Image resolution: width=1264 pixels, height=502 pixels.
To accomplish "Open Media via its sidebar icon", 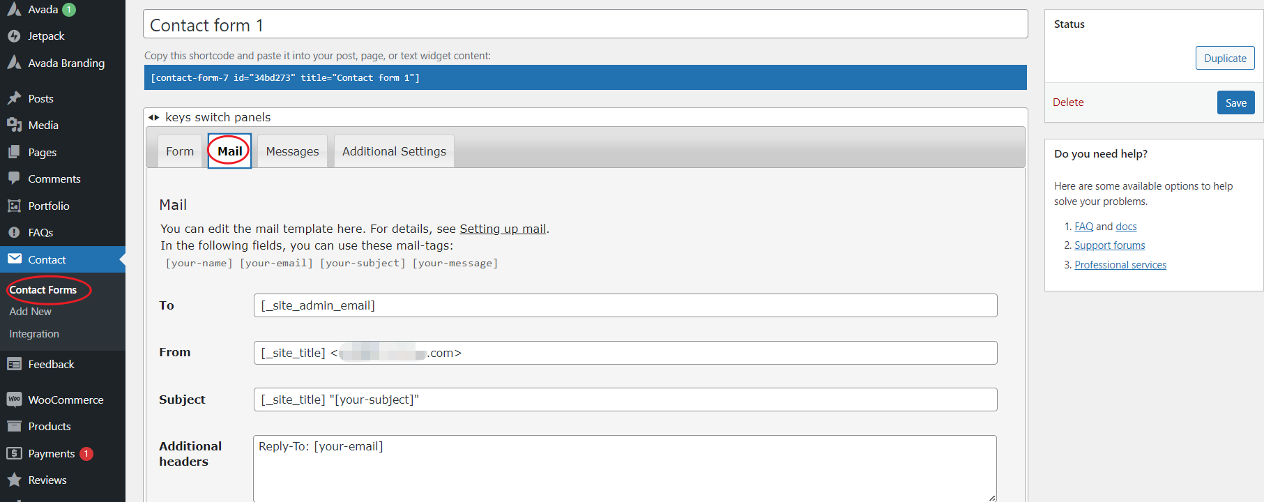I will [14, 125].
